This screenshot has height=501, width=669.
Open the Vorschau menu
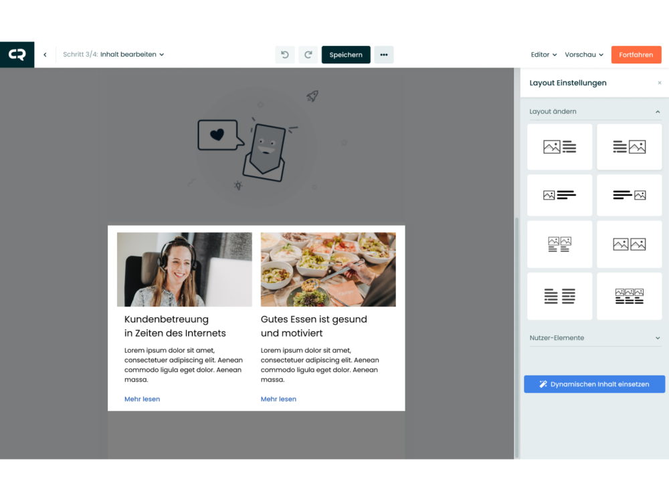coord(583,55)
